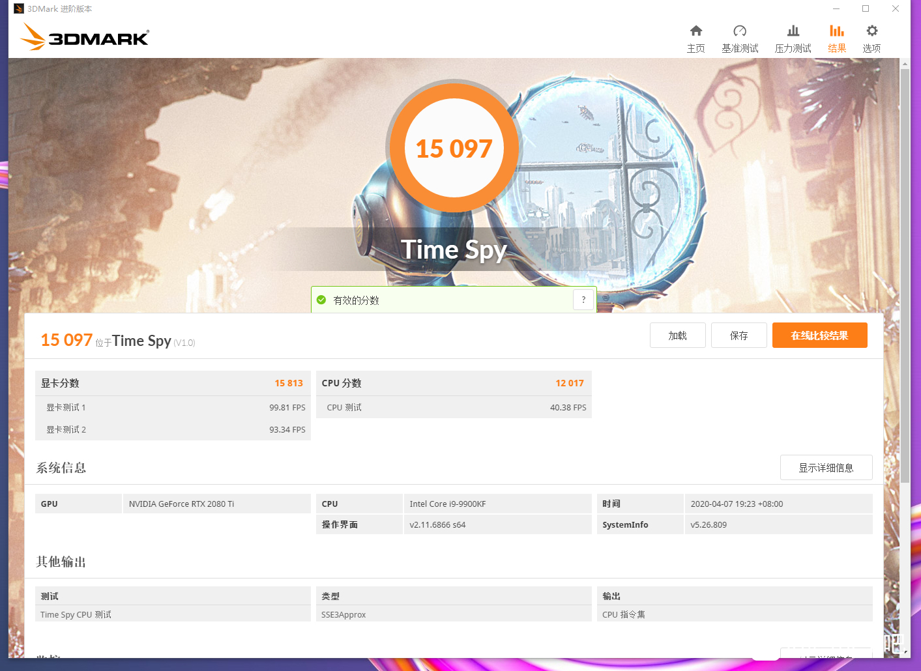Viewport: 921px width, 671px height.
Task: Click the 3DMark logo in header
Action: click(x=85, y=36)
